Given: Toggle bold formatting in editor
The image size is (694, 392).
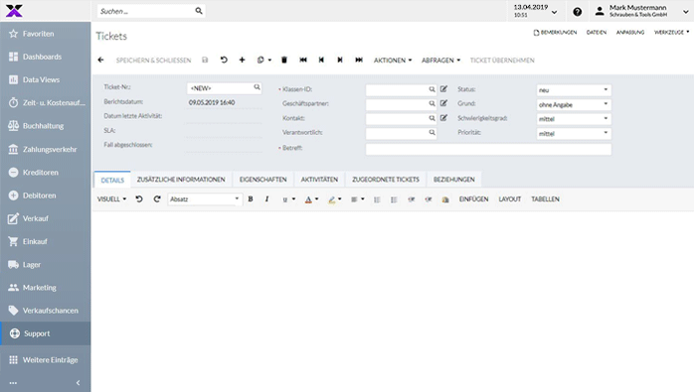Looking at the screenshot, I should 251,199.
